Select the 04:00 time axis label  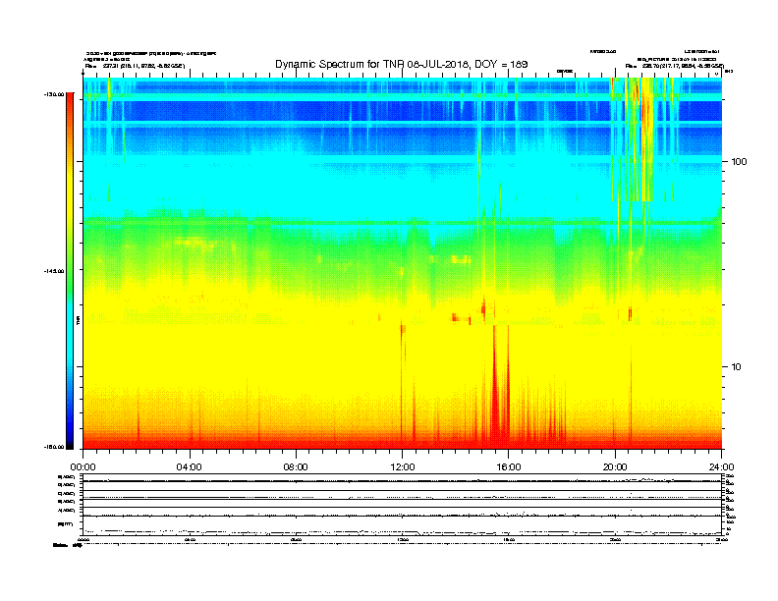pyautogui.click(x=190, y=467)
